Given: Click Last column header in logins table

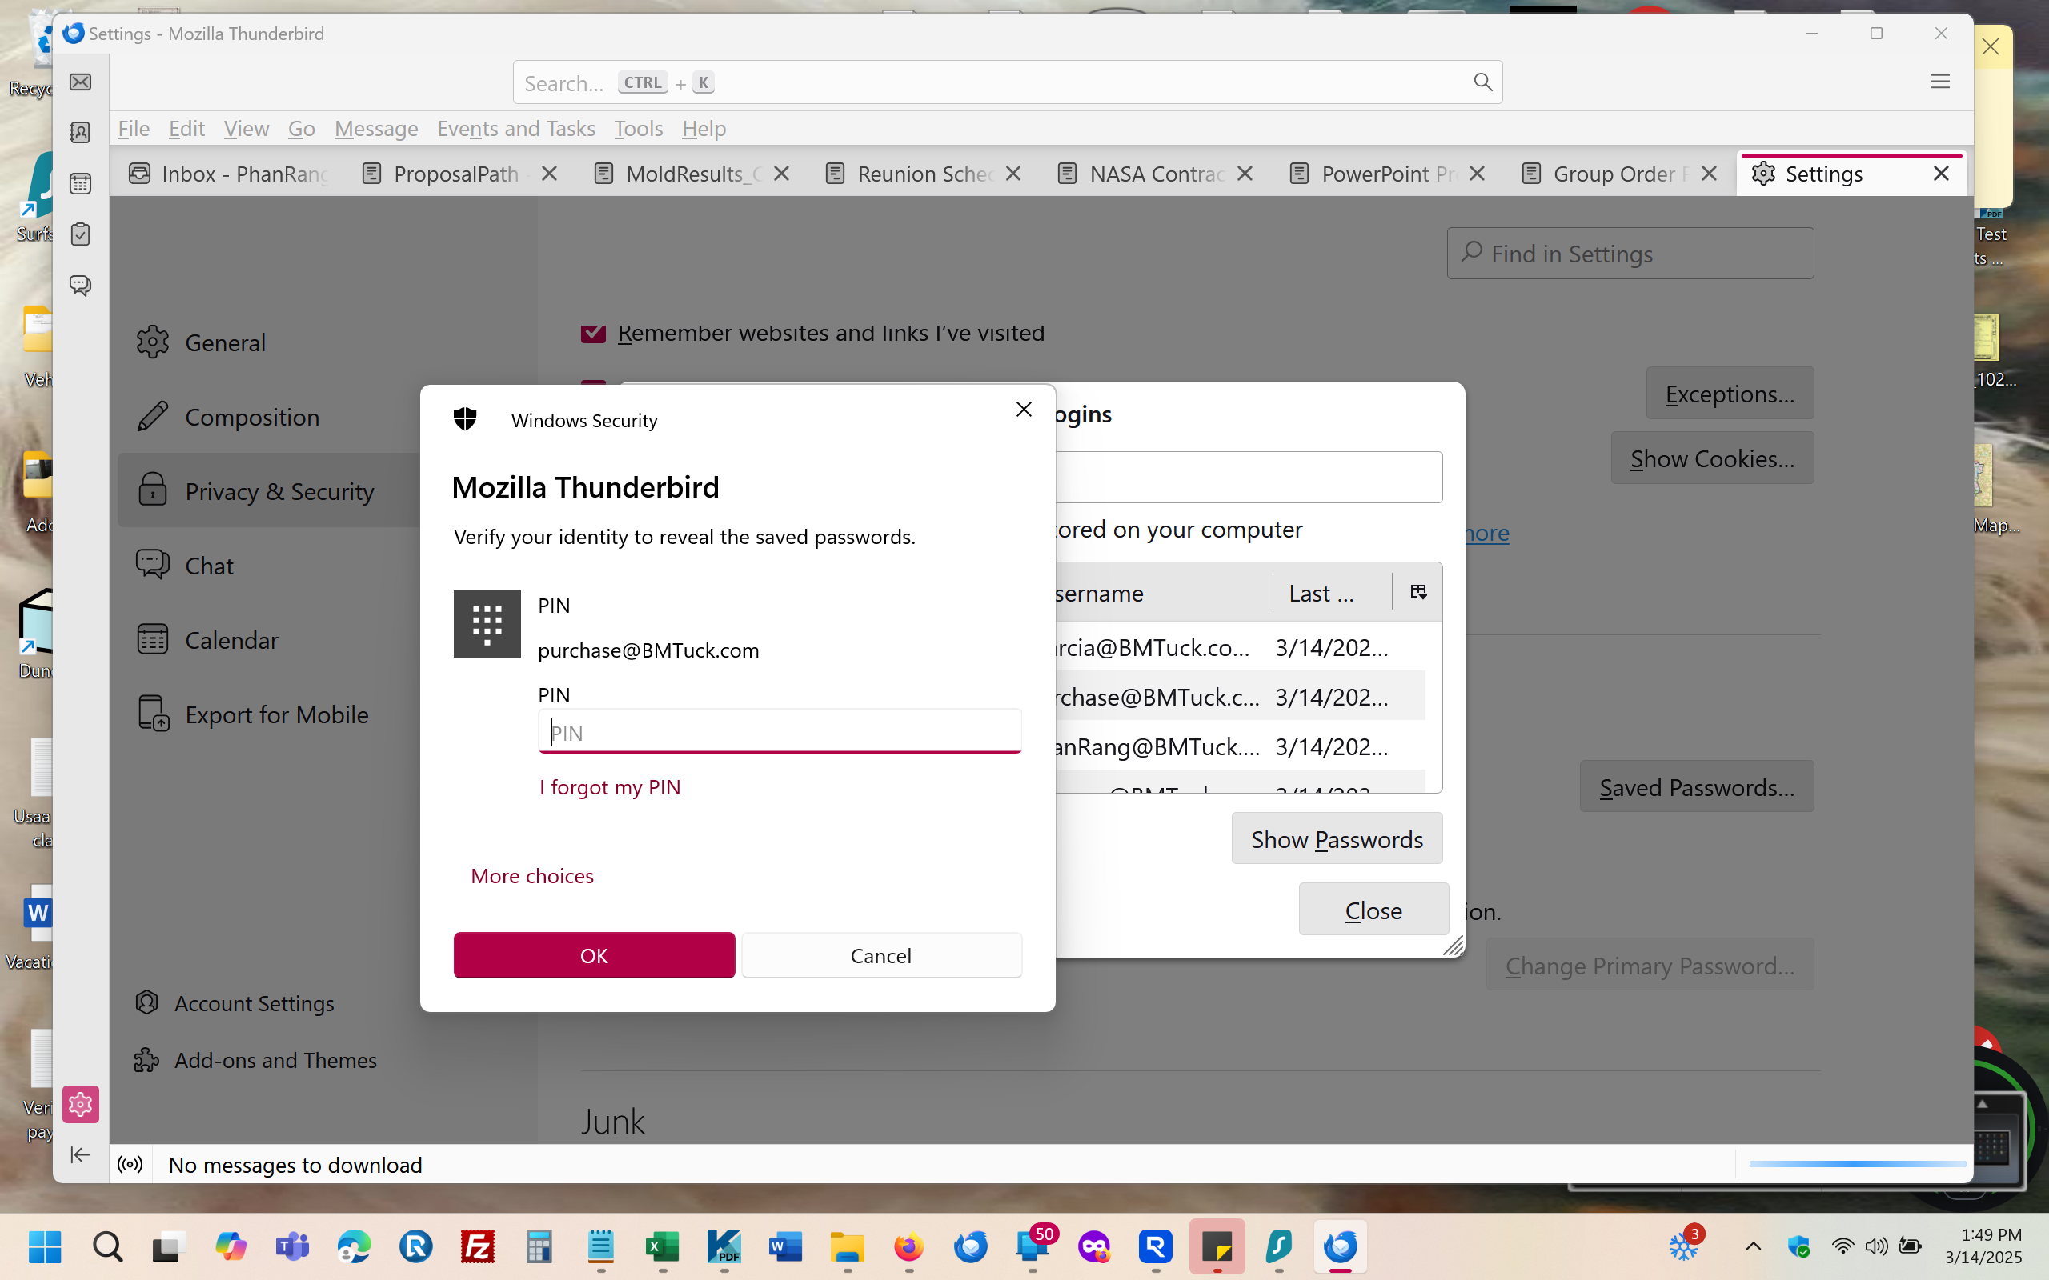Looking at the screenshot, I should pyautogui.click(x=1332, y=593).
